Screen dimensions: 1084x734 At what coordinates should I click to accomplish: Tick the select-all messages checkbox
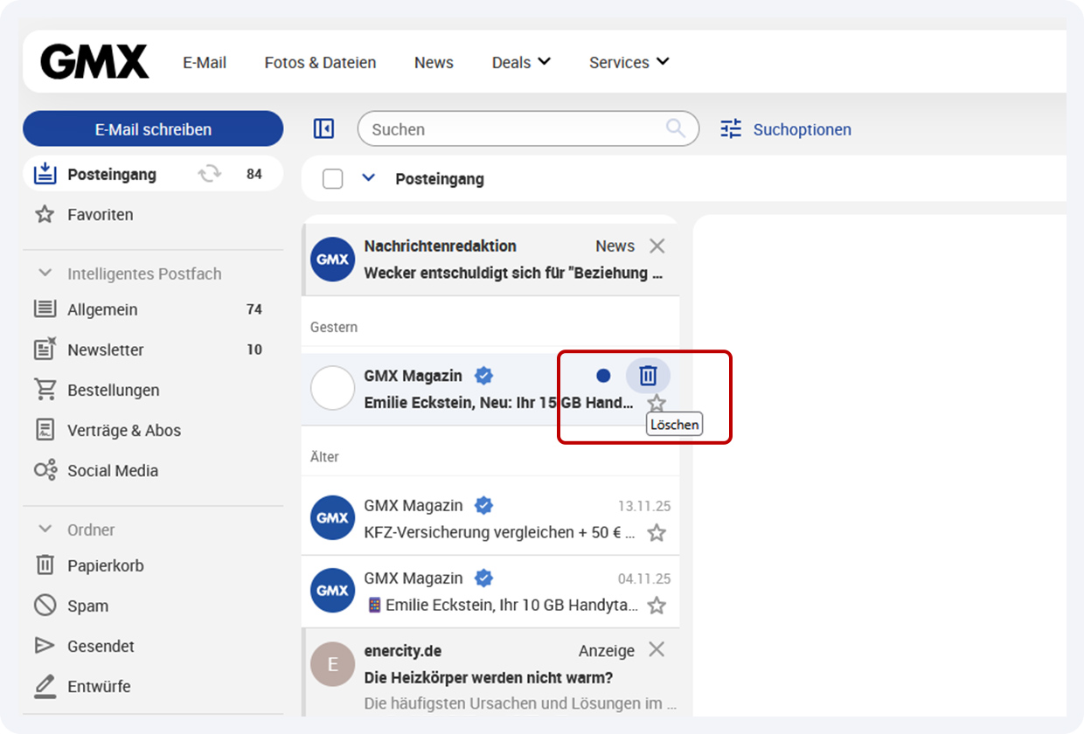pyautogui.click(x=332, y=178)
